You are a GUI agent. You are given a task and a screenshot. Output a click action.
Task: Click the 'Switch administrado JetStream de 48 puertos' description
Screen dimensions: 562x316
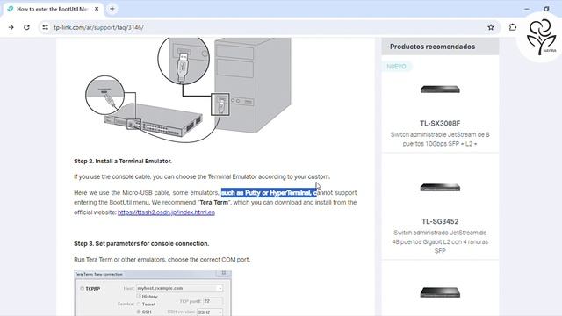440,242
